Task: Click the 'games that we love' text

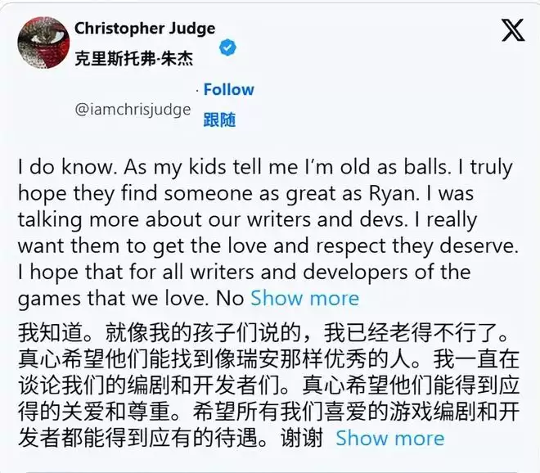Action: [x=113, y=299]
